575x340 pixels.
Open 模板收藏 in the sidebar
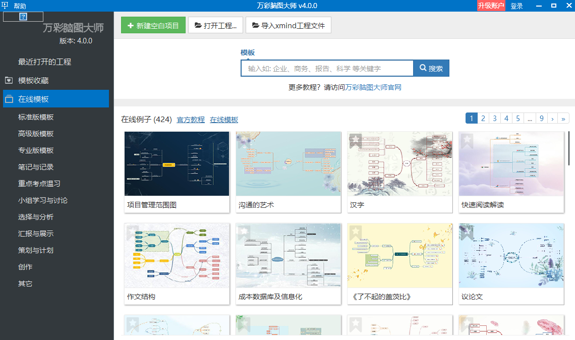pos(33,80)
